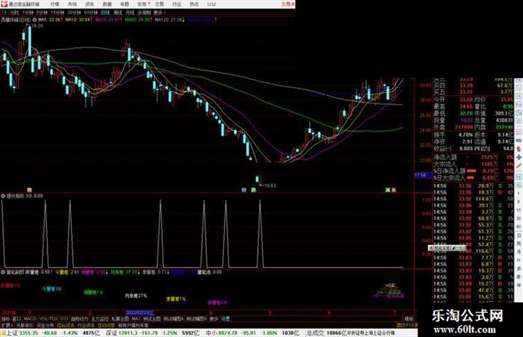The height and width of the screenshot is (337, 523).
Task: Click the round icon after the stock name
Action: tap(35, 20)
